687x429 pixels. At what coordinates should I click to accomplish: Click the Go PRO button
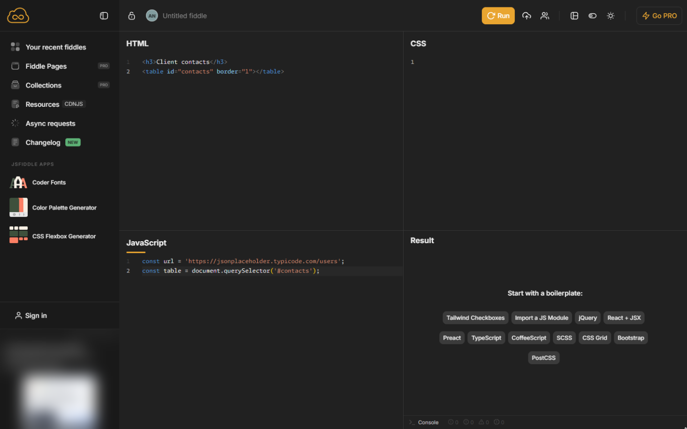point(659,16)
